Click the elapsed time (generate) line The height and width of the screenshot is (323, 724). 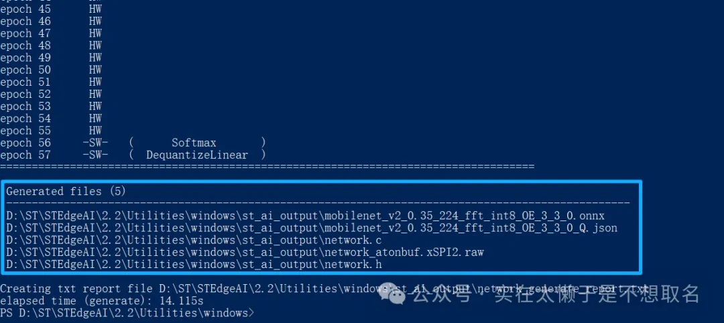(x=101, y=301)
